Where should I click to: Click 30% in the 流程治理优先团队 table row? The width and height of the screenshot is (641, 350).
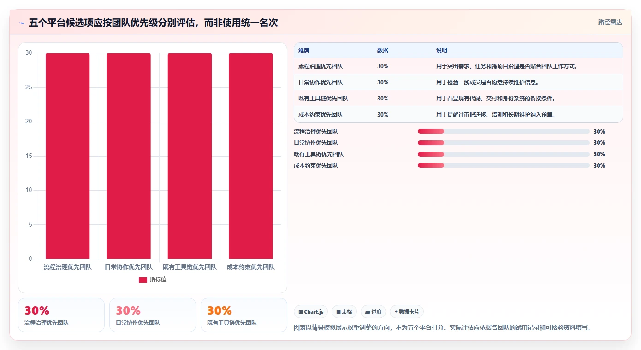click(x=383, y=66)
